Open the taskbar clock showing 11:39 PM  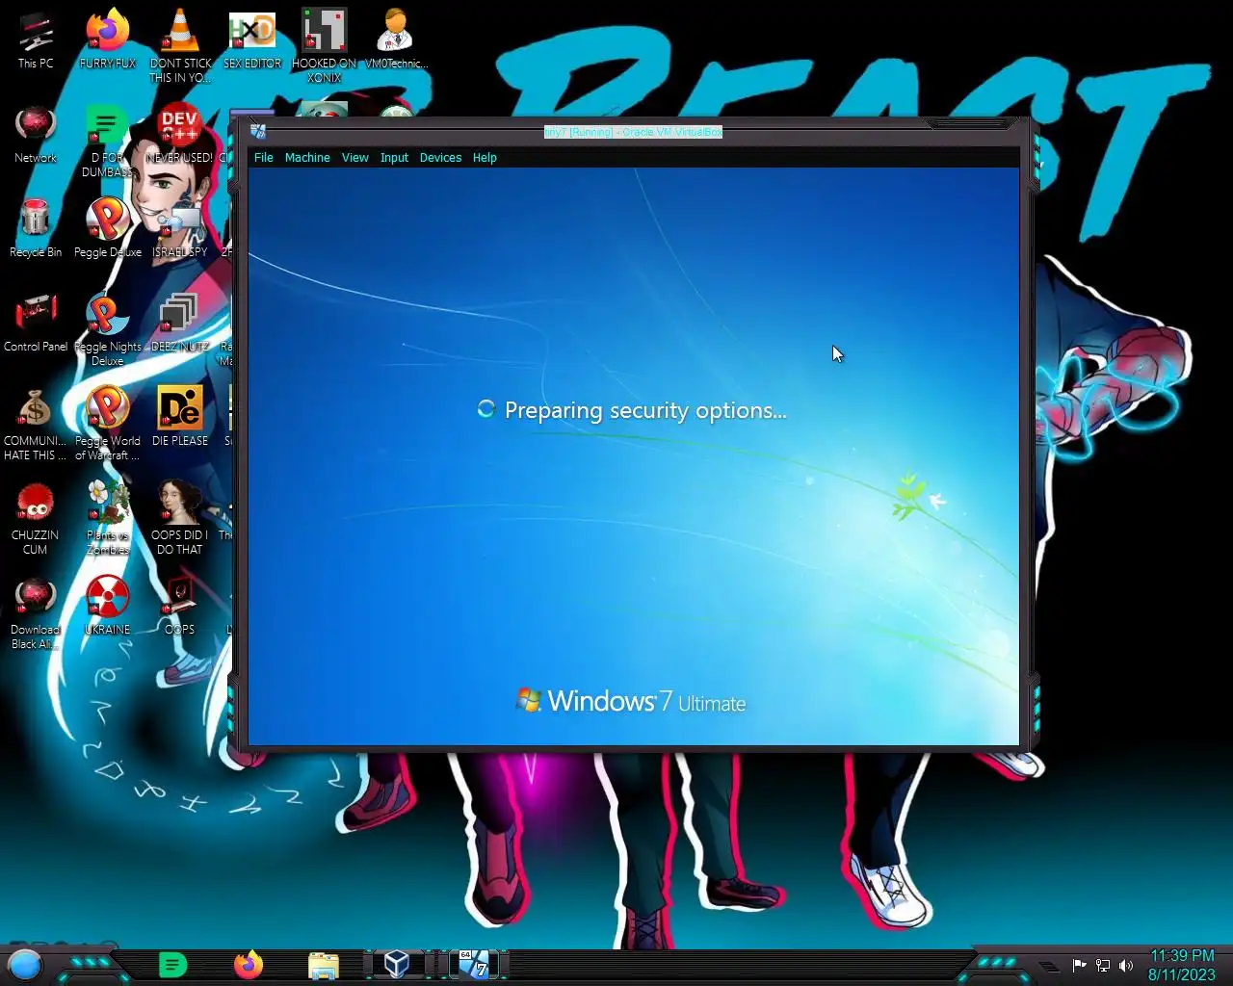tap(1182, 965)
